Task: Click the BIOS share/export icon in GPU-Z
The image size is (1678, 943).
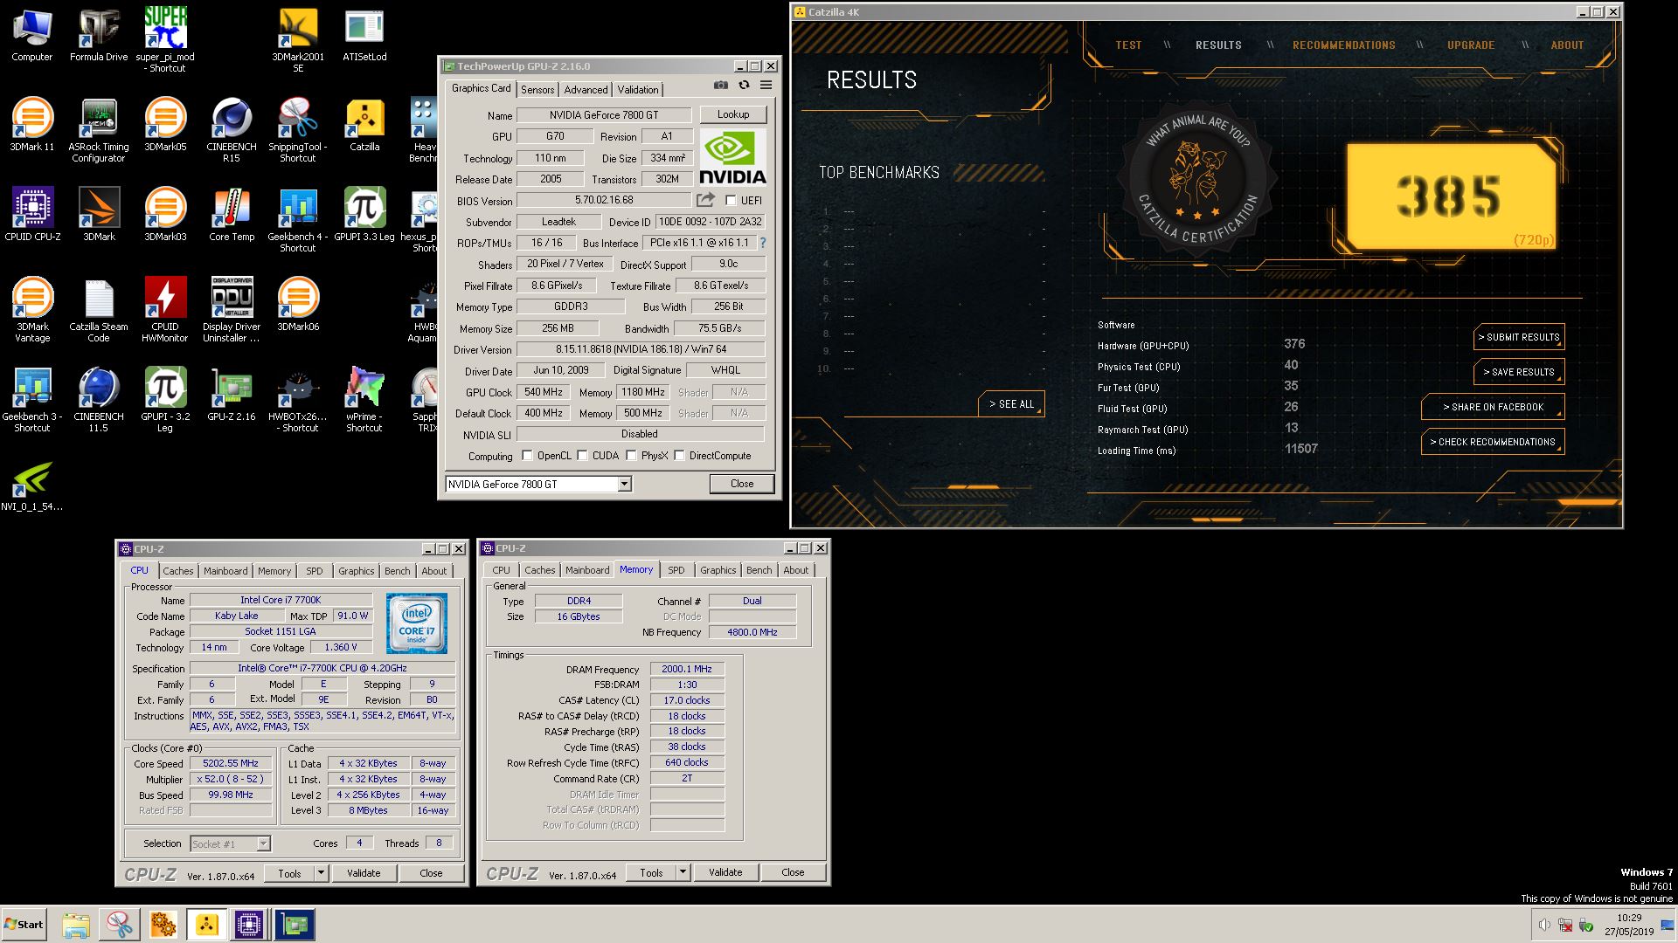Action: click(706, 200)
